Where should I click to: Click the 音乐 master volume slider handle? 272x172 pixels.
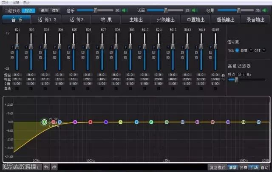click(95, 10)
